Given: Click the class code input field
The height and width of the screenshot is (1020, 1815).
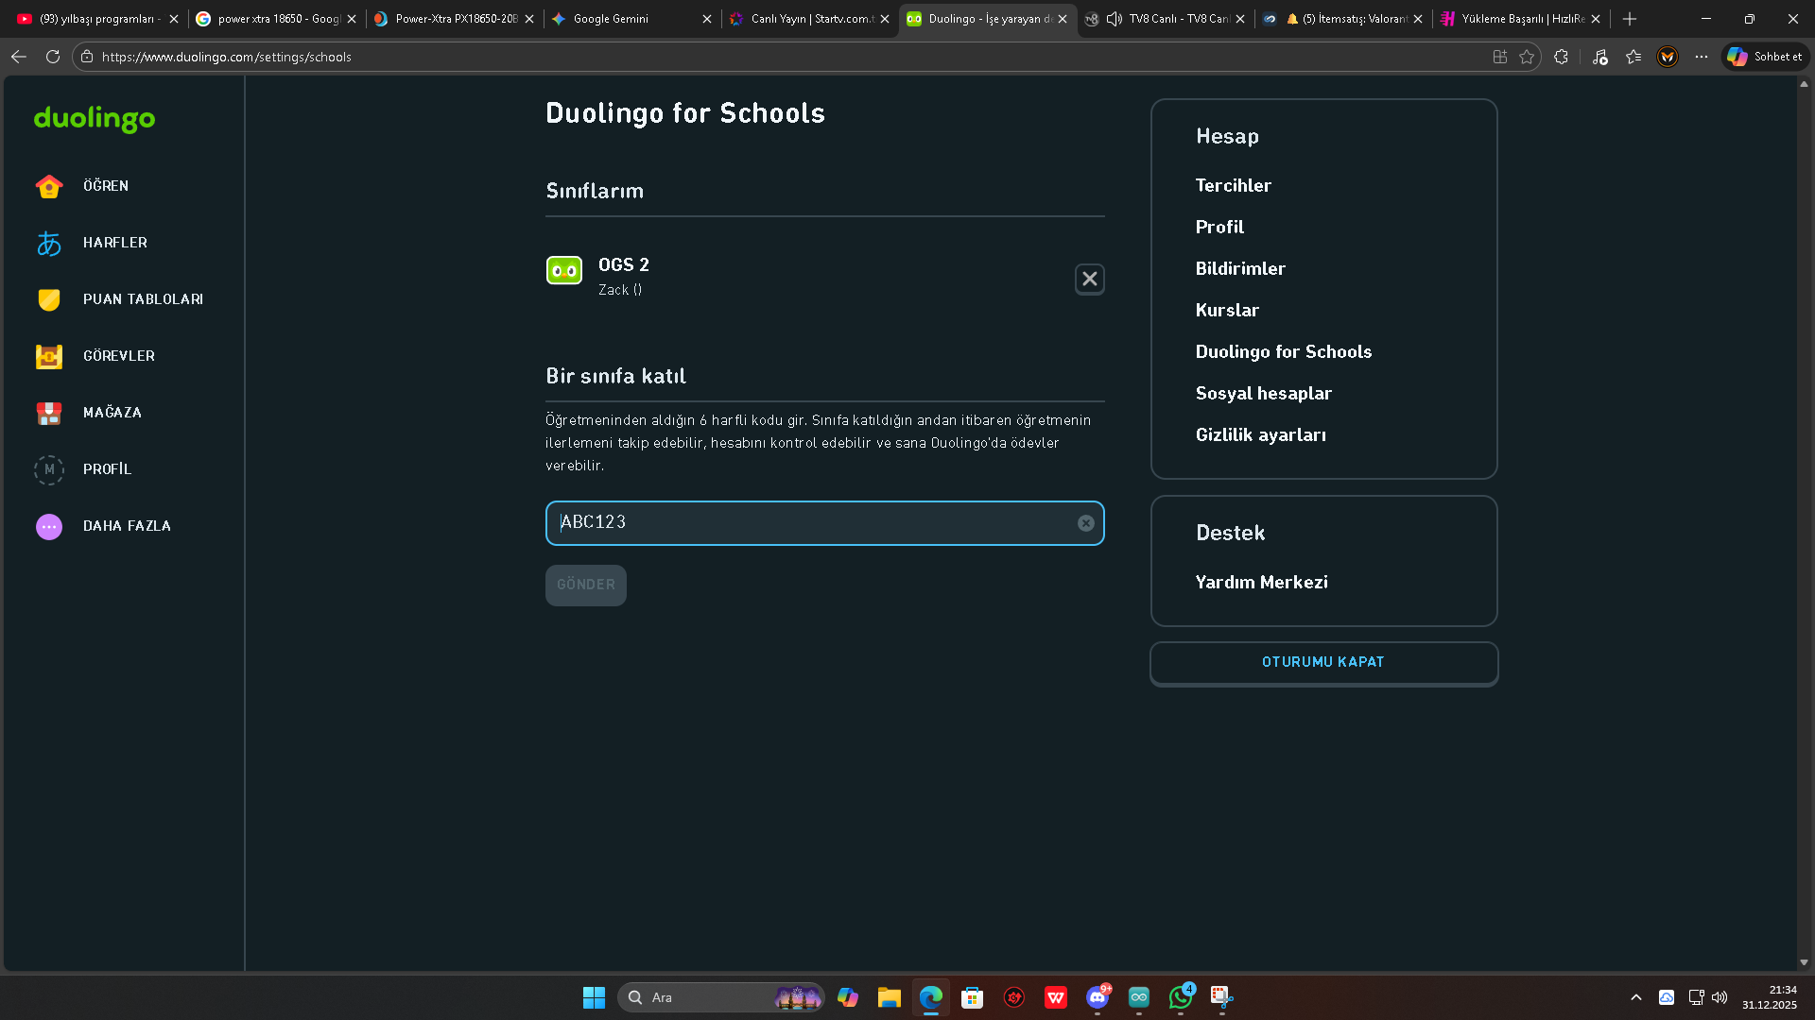Looking at the screenshot, I should tap(824, 523).
